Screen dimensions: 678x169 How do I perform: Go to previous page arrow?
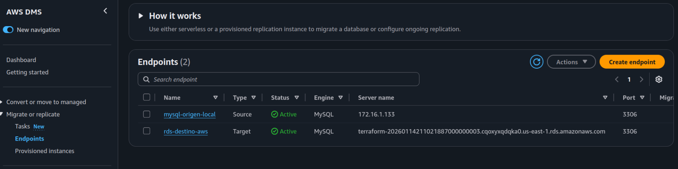(617, 79)
